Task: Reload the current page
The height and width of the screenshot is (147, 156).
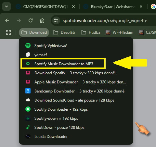Action: click(x=31, y=20)
